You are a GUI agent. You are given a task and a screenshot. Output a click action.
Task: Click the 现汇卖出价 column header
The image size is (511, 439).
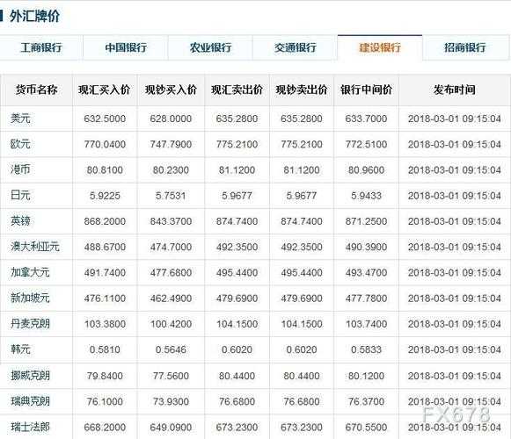[237, 90]
